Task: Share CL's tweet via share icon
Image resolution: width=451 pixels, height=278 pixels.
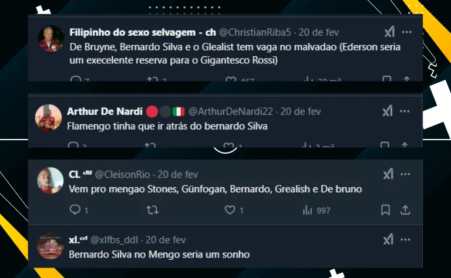Action: [405, 210]
